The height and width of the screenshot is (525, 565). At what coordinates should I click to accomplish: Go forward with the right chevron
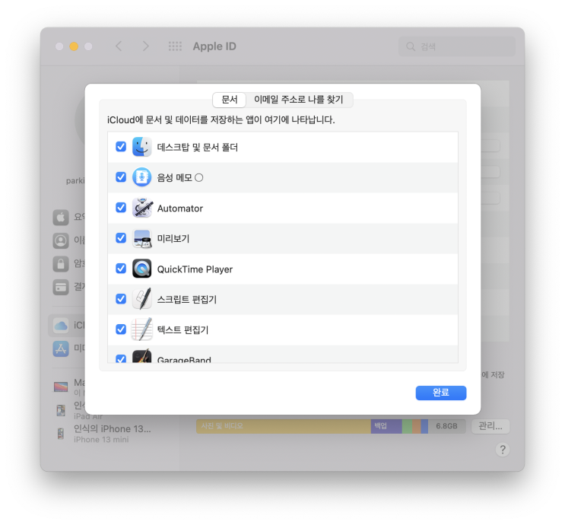click(145, 46)
